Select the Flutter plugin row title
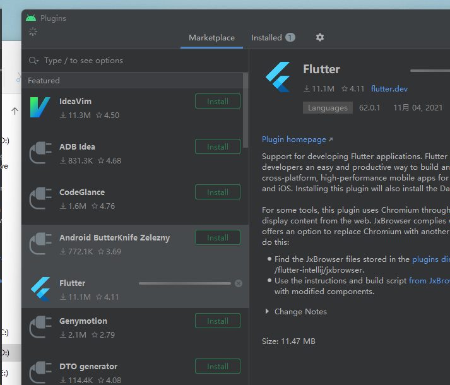450x385 pixels. [73, 283]
